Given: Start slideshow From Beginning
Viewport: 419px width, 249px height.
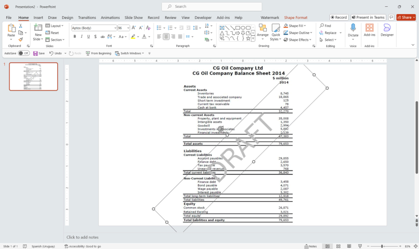Looking at the screenshot, I should [98, 53].
